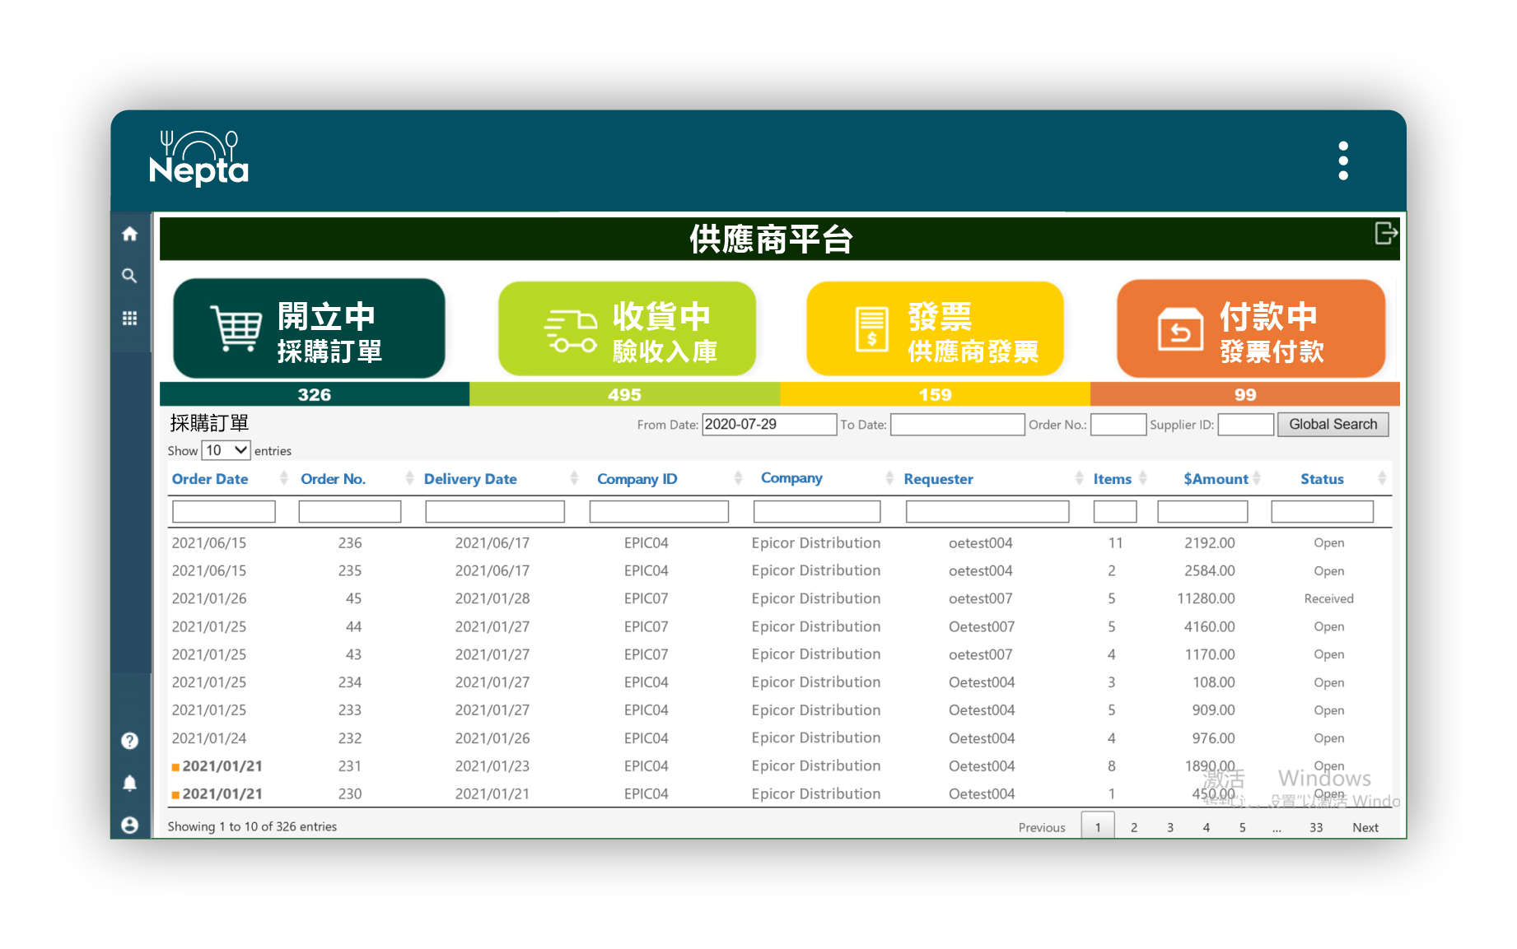The height and width of the screenshot is (949, 1517).
Task: Select the Home icon in the sidebar
Action: 129,234
